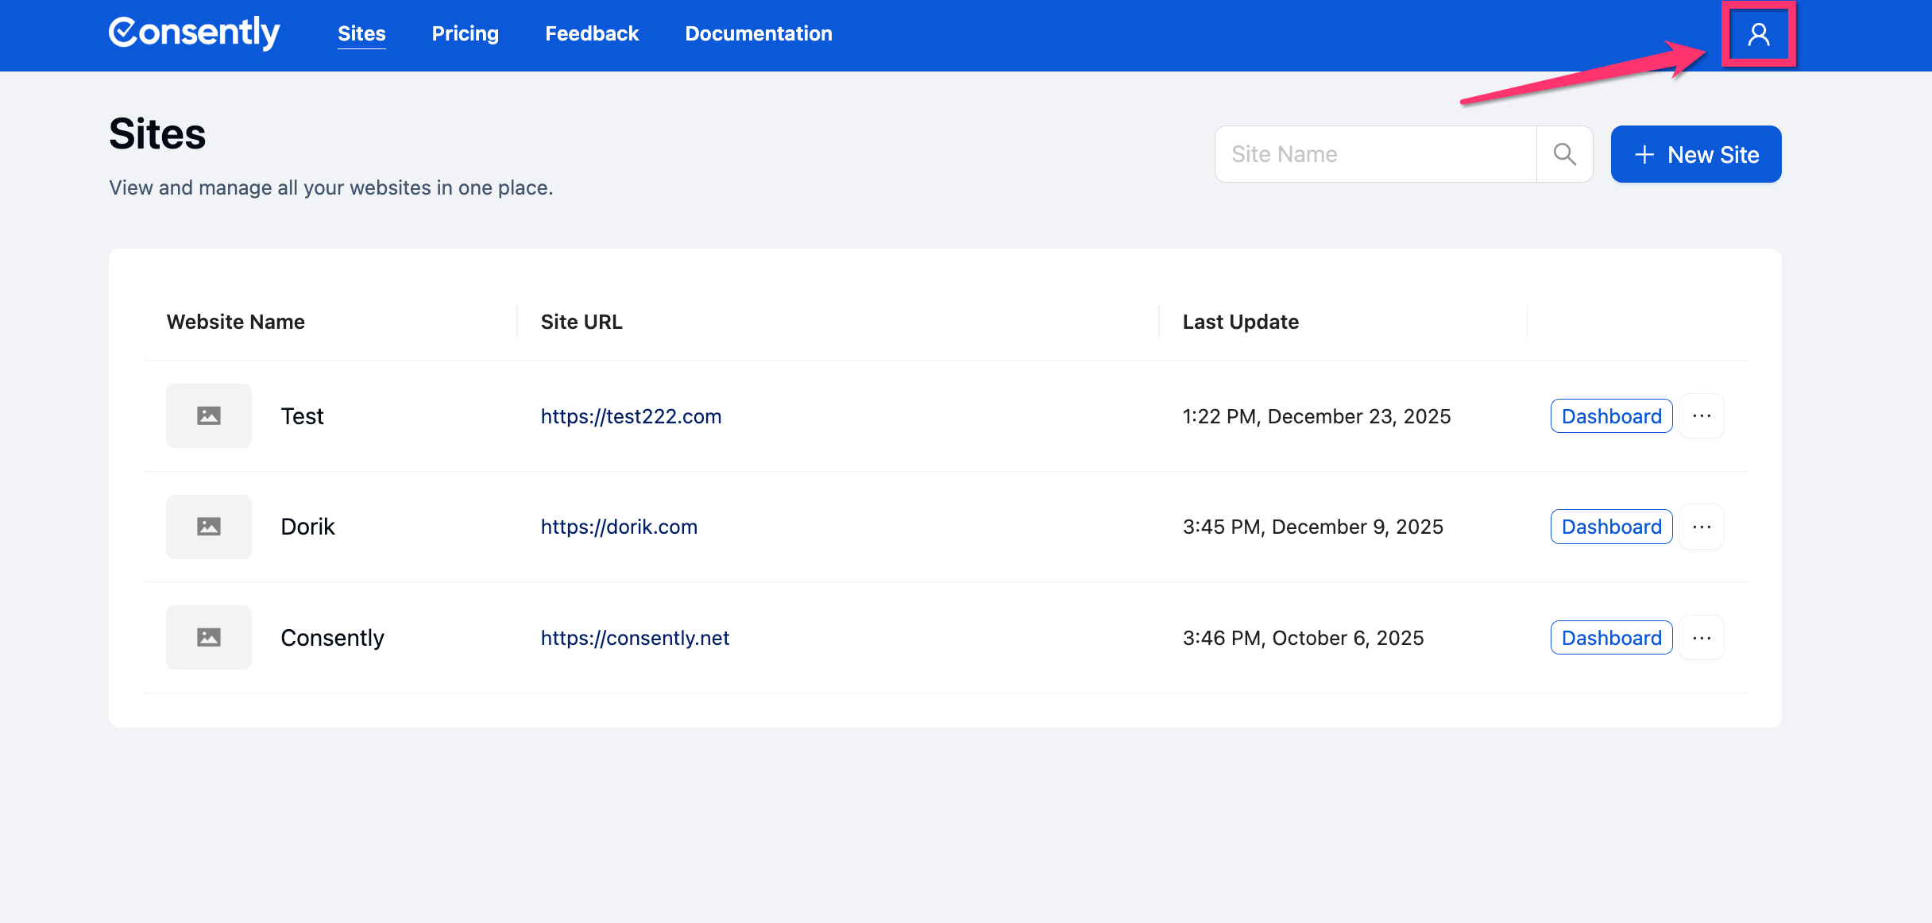
Task: Open the three-dot menu for Consently site
Action: [x=1701, y=637]
